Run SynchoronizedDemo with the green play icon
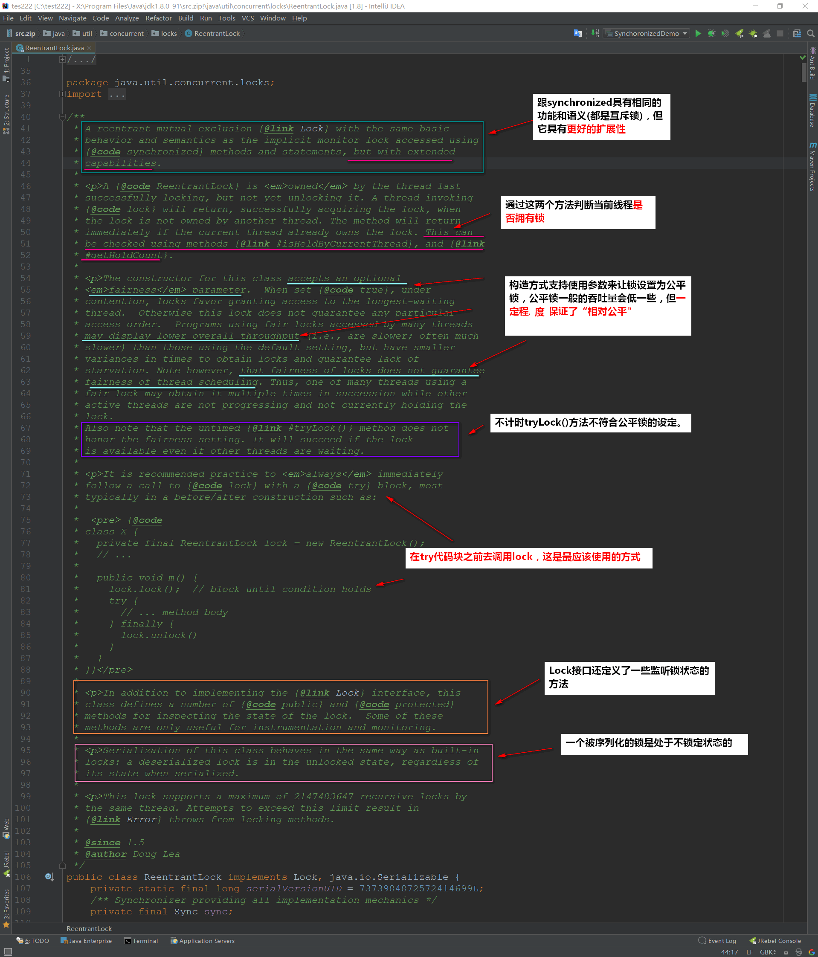818x957 pixels. 698,33
